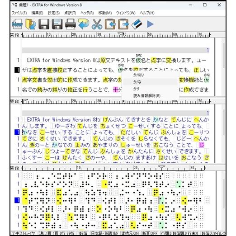Screen dimensions: 236x236
Task: Click the 行頭0 段落頭0 行末0 status entry
Action: tap(179, 233)
